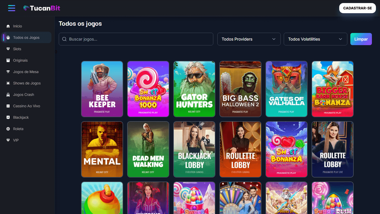Click the magnifier icon in the search bar
Screen dimensions: 380x214
[64, 39]
